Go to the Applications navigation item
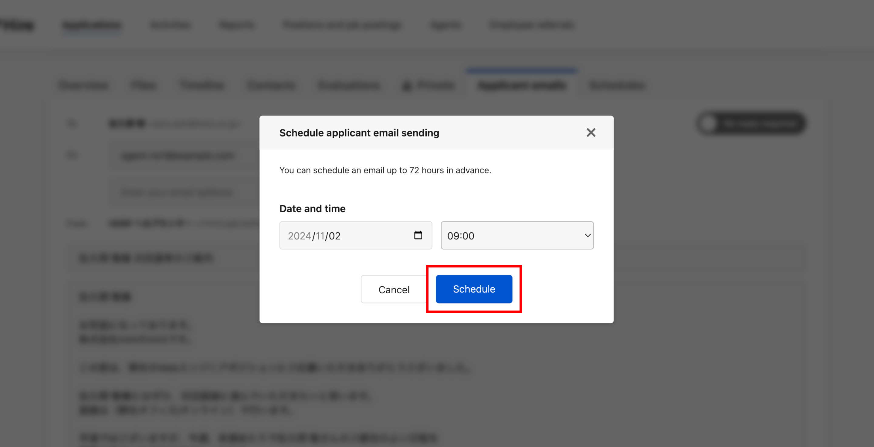Screen dimensions: 874x447 pos(92,25)
